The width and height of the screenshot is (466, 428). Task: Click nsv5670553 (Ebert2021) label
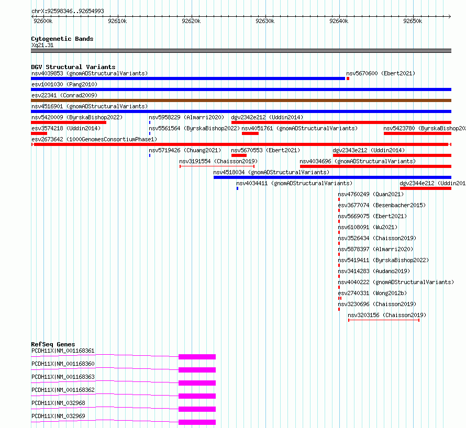click(x=265, y=150)
